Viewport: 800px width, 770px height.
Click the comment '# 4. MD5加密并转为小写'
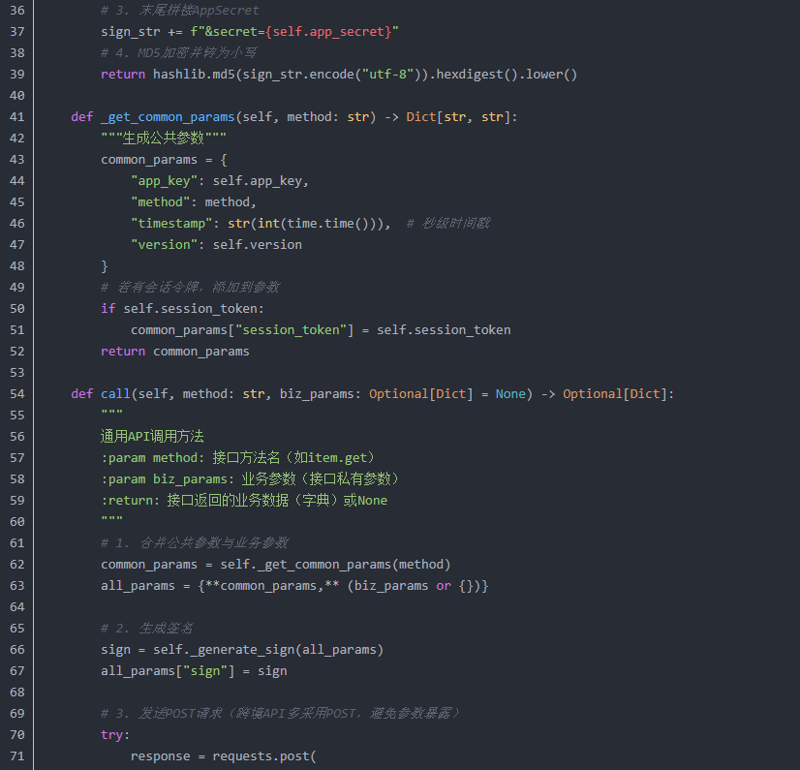point(178,53)
